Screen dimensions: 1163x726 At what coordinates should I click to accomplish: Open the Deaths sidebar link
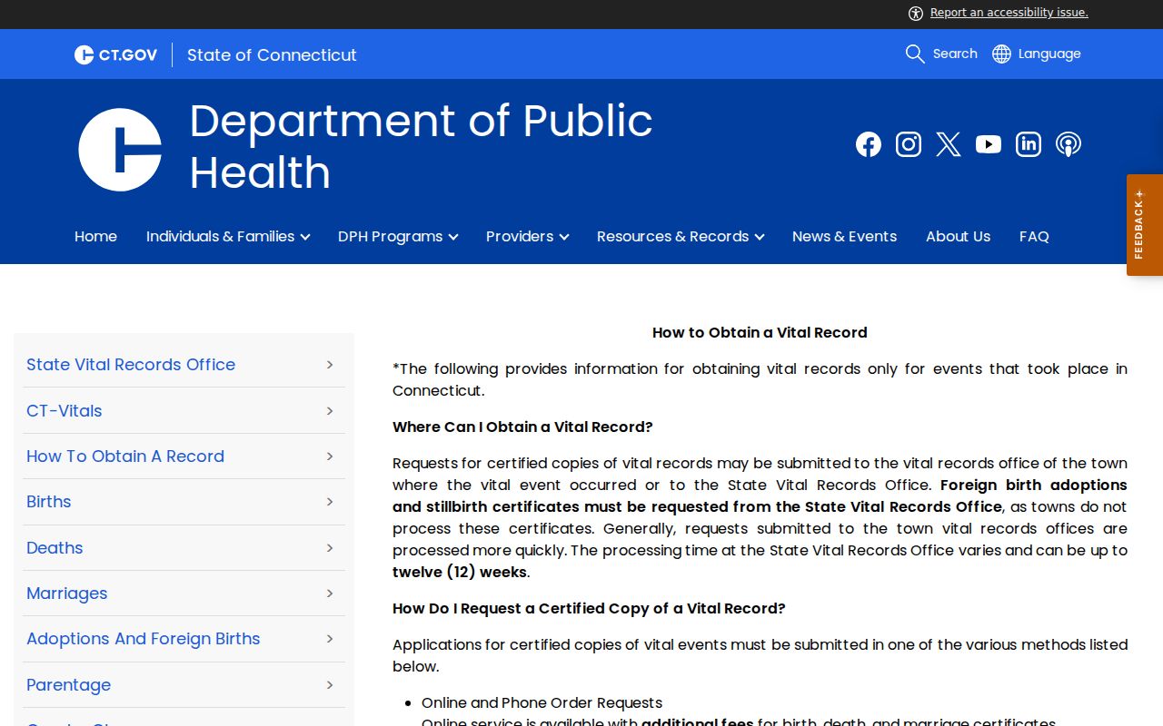coord(55,548)
